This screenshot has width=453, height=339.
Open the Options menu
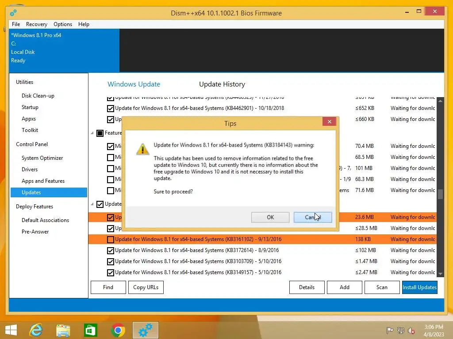click(63, 24)
